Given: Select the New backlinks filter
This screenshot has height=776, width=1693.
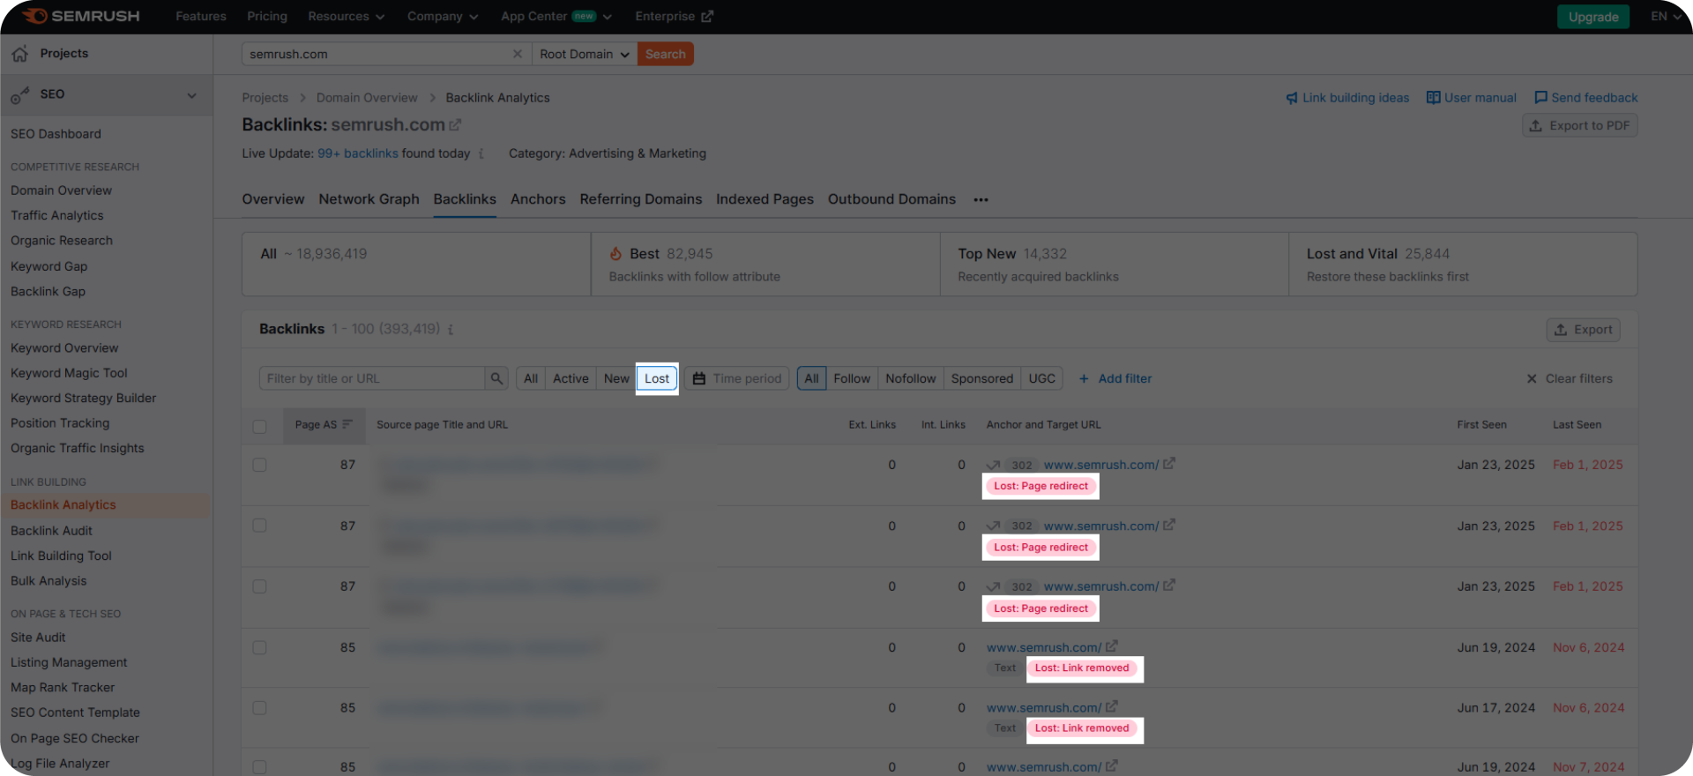Looking at the screenshot, I should coord(616,378).
